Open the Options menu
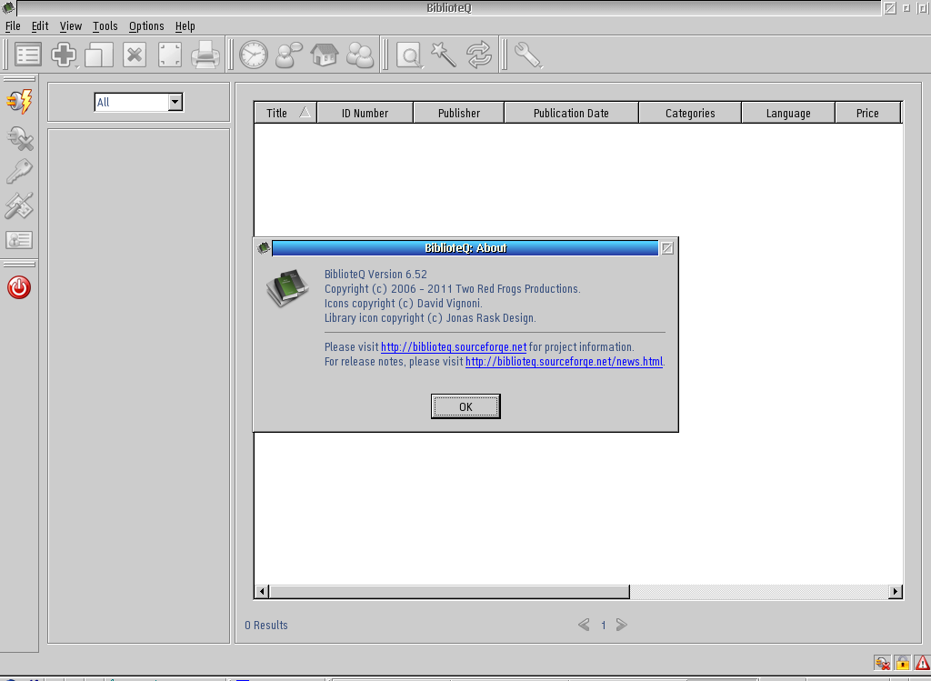931x681 pixels. point(146,26)
